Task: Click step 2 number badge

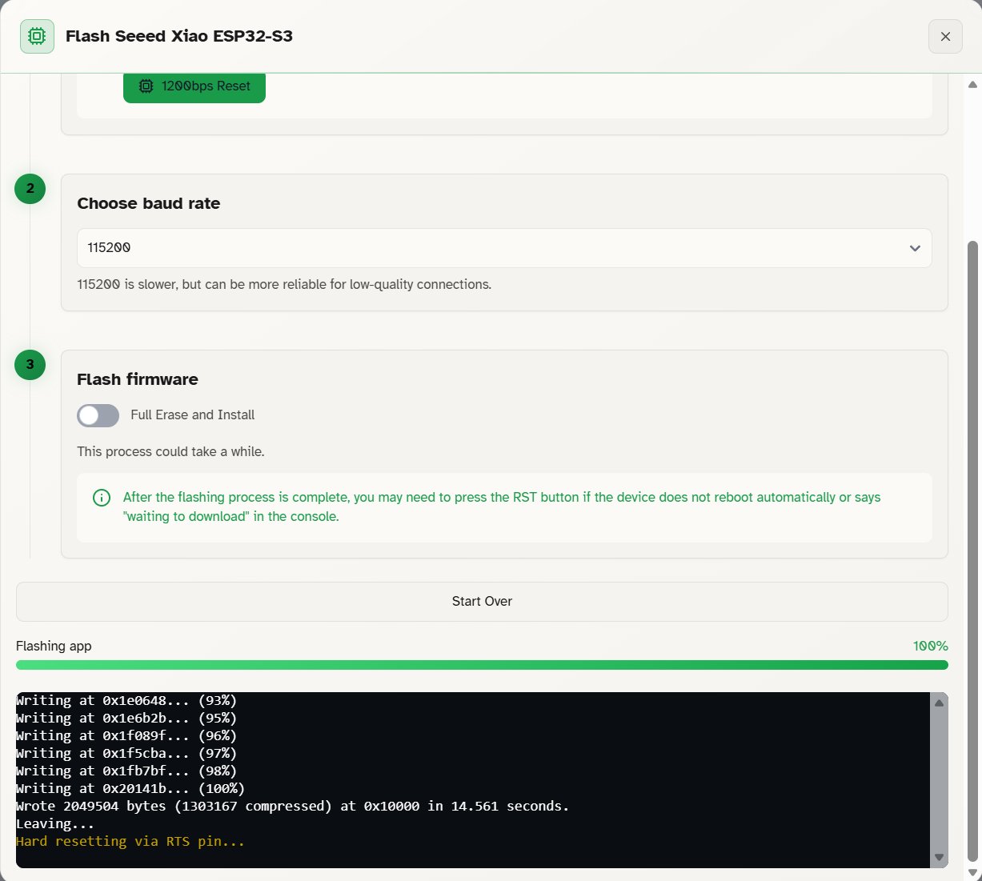Action: (30, 189)
